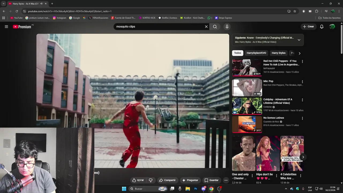Open Chrome media controls icon

tap(326, 11)
